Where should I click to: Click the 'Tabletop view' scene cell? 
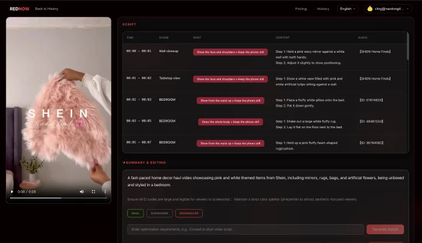pos(169,78)
